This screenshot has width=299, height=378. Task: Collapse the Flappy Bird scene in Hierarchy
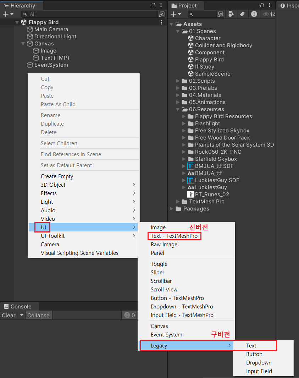tap(17, 22)
